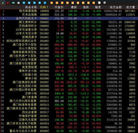Viewport: 138px width, 133px height.
Task: Sort by 代码 column header
Action: pyautogui.click(x=44, y=7)
